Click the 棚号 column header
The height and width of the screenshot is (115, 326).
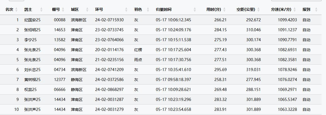56,9
